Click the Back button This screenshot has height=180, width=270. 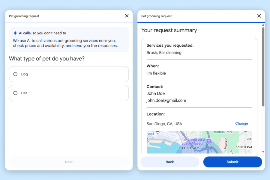169,162
